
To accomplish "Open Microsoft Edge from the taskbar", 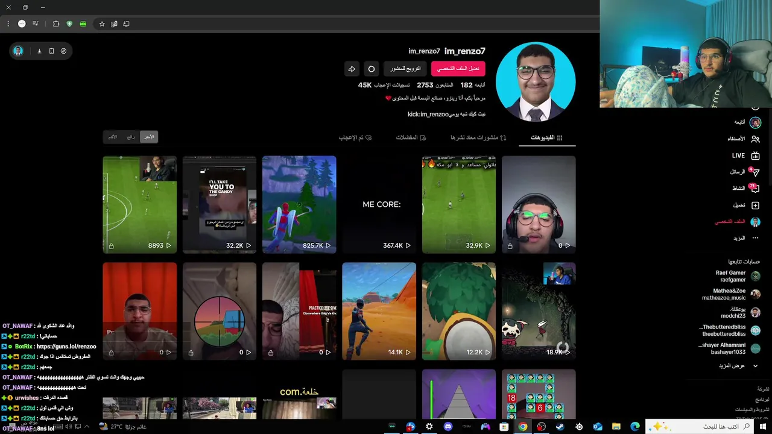I will click(x=635, y=427).
